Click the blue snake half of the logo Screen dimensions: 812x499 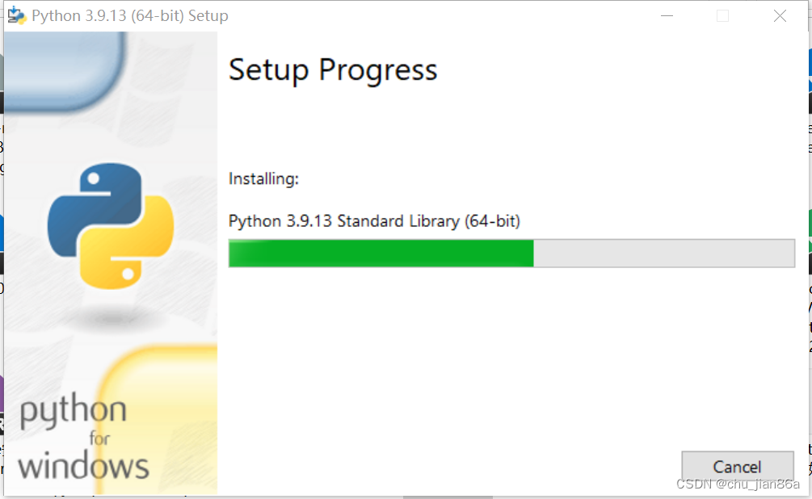tap(93, 207)
